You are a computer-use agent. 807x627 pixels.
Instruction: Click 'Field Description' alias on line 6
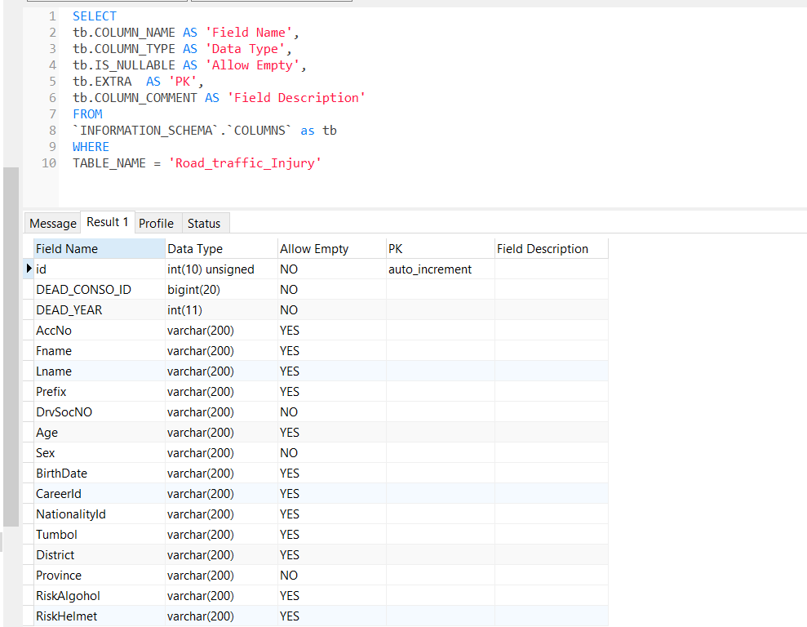296,98
